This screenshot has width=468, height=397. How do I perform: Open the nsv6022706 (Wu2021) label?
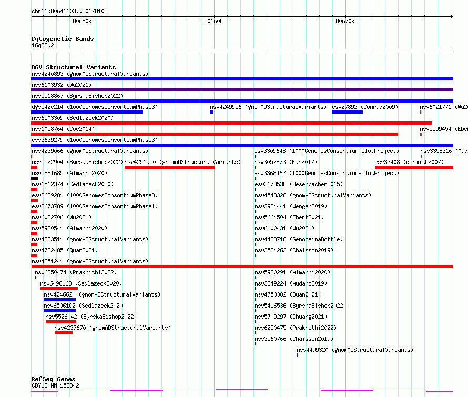click(62, 217)
